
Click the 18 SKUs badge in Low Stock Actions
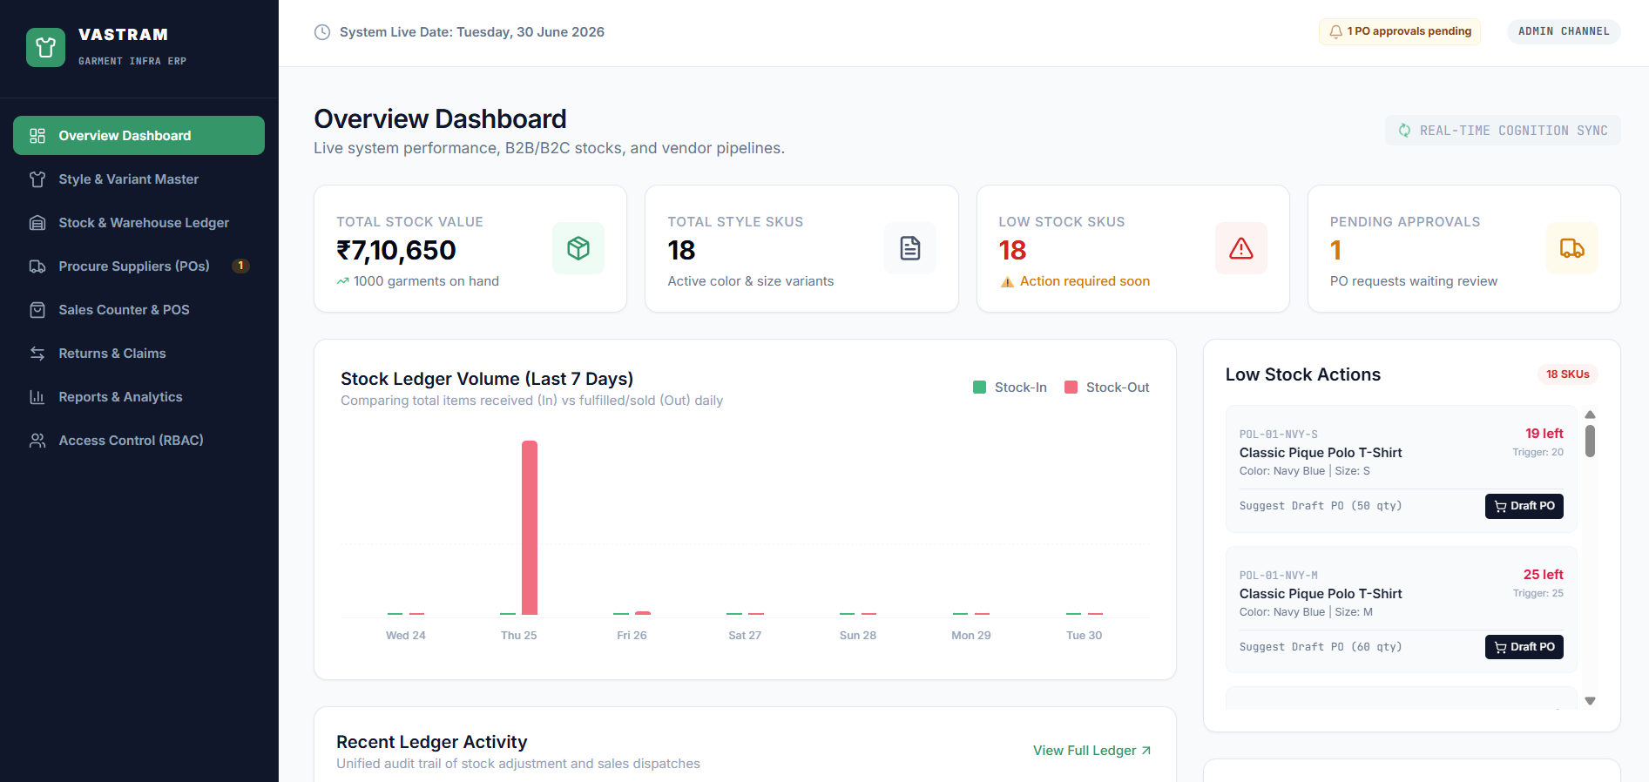(1567, 374)
